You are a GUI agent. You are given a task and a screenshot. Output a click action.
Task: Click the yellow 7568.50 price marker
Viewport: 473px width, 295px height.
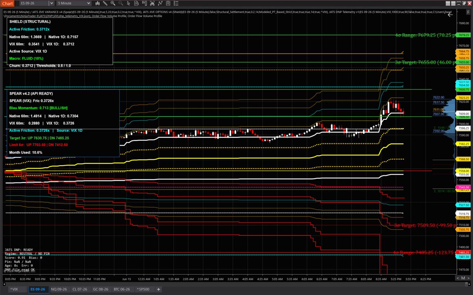pyautogui.click(x=463, y=159)
